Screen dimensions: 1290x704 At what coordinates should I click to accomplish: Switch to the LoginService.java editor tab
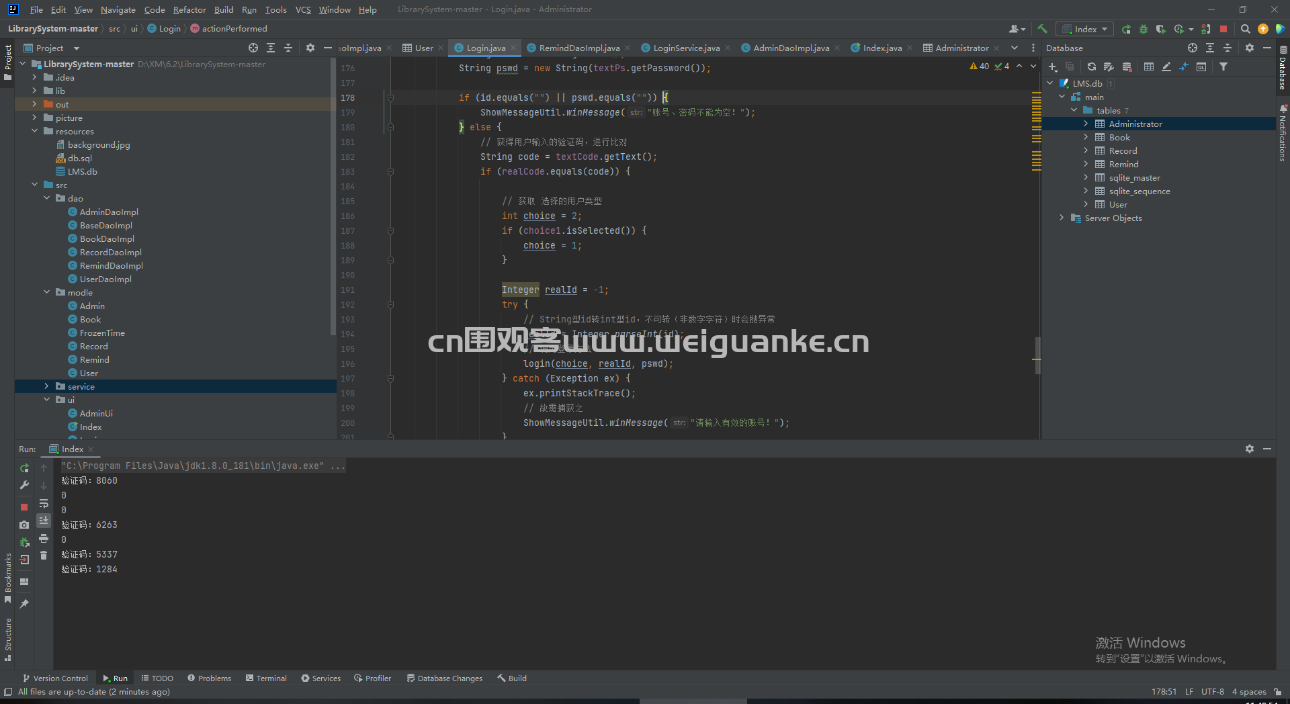pyautogui.click(x=687, y=48)
